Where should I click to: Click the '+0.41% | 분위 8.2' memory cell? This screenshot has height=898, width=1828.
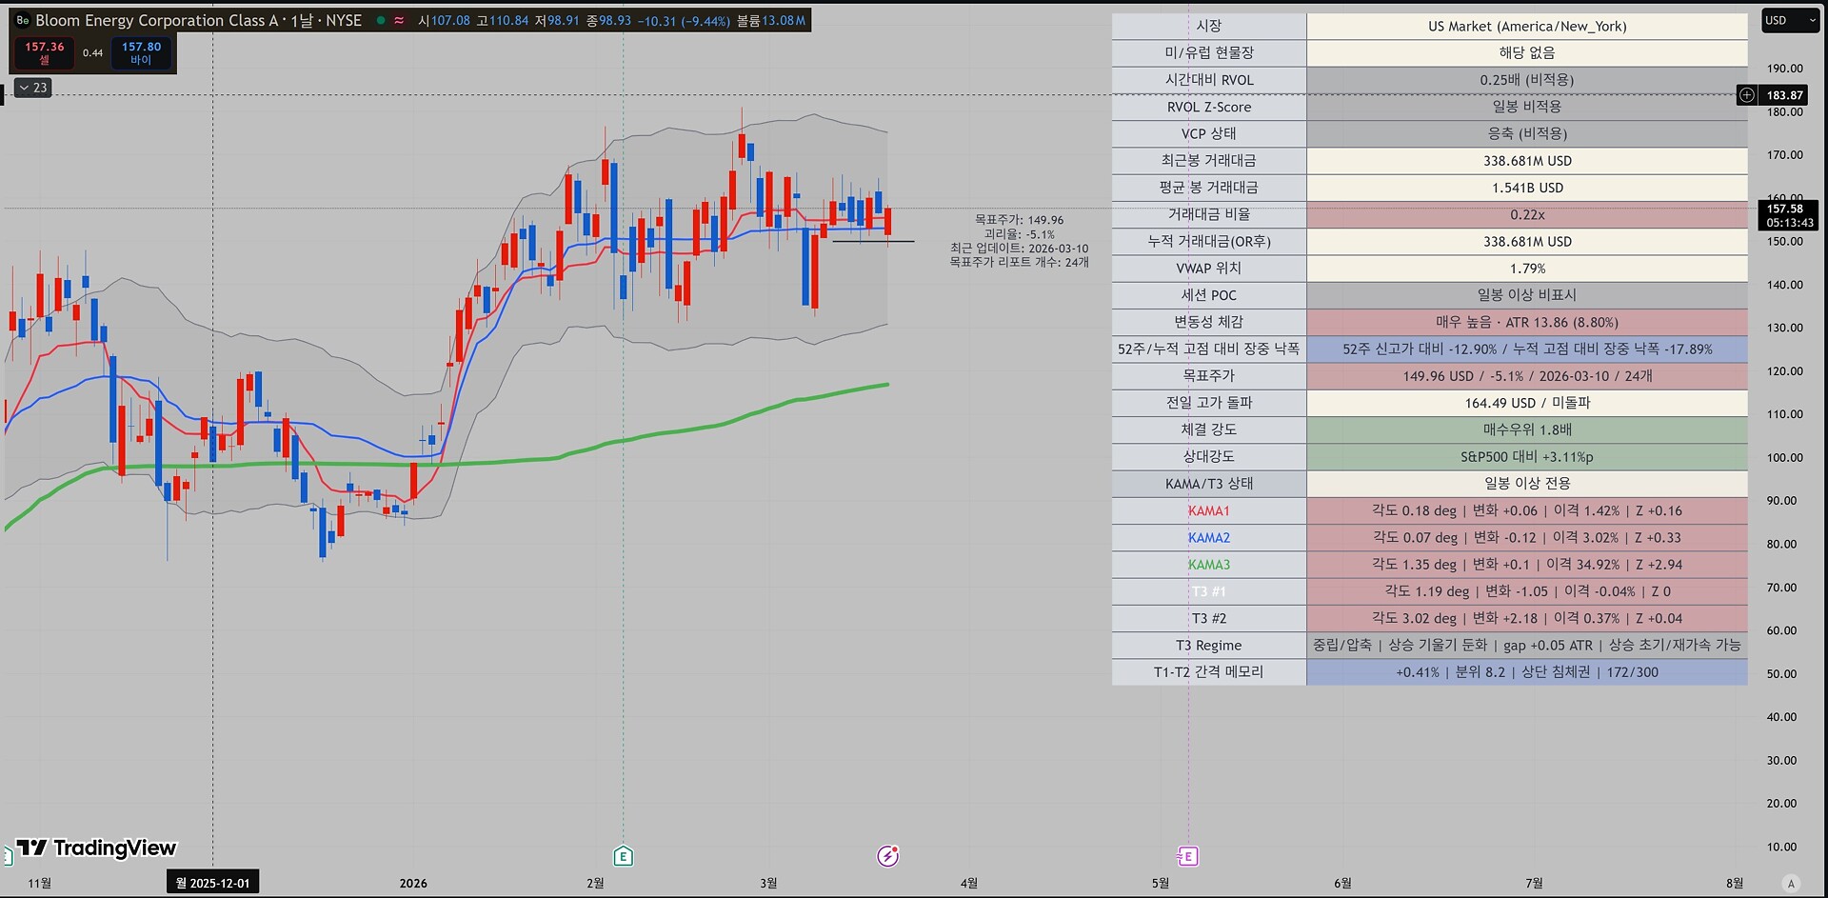1527,672
